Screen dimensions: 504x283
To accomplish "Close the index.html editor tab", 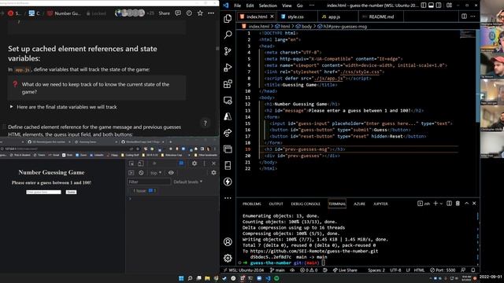I will point(272,17).
